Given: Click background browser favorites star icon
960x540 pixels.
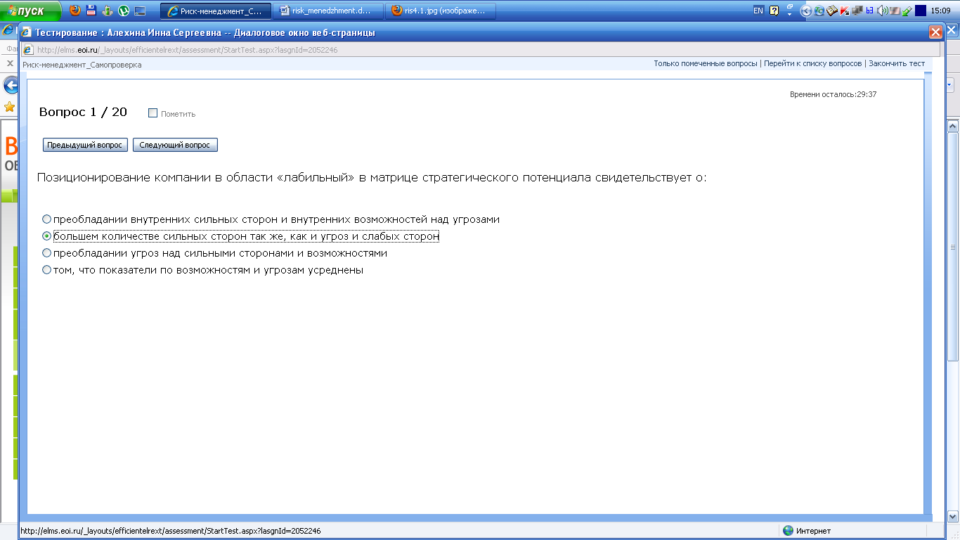Looking at the screenshot, I should click(9, 107).
